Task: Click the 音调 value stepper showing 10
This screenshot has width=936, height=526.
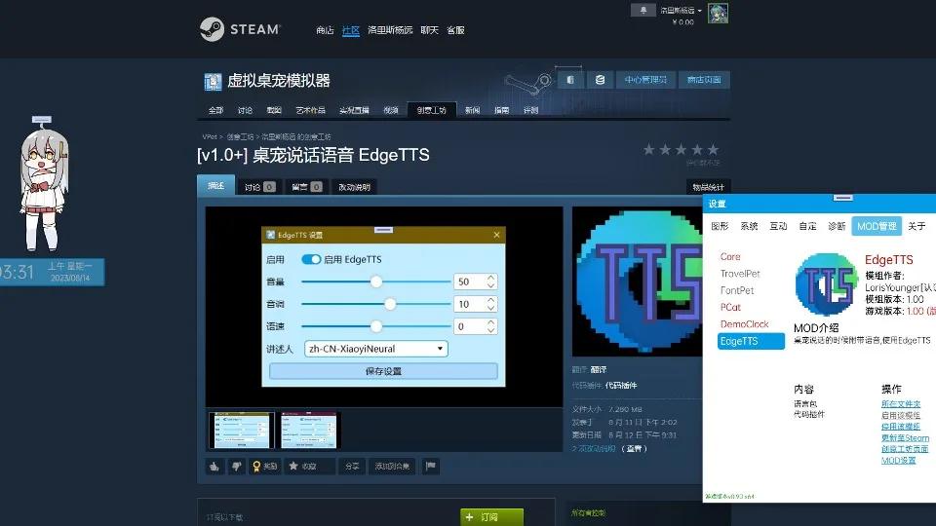Action: pyautogui.click(x=475, y=304)
